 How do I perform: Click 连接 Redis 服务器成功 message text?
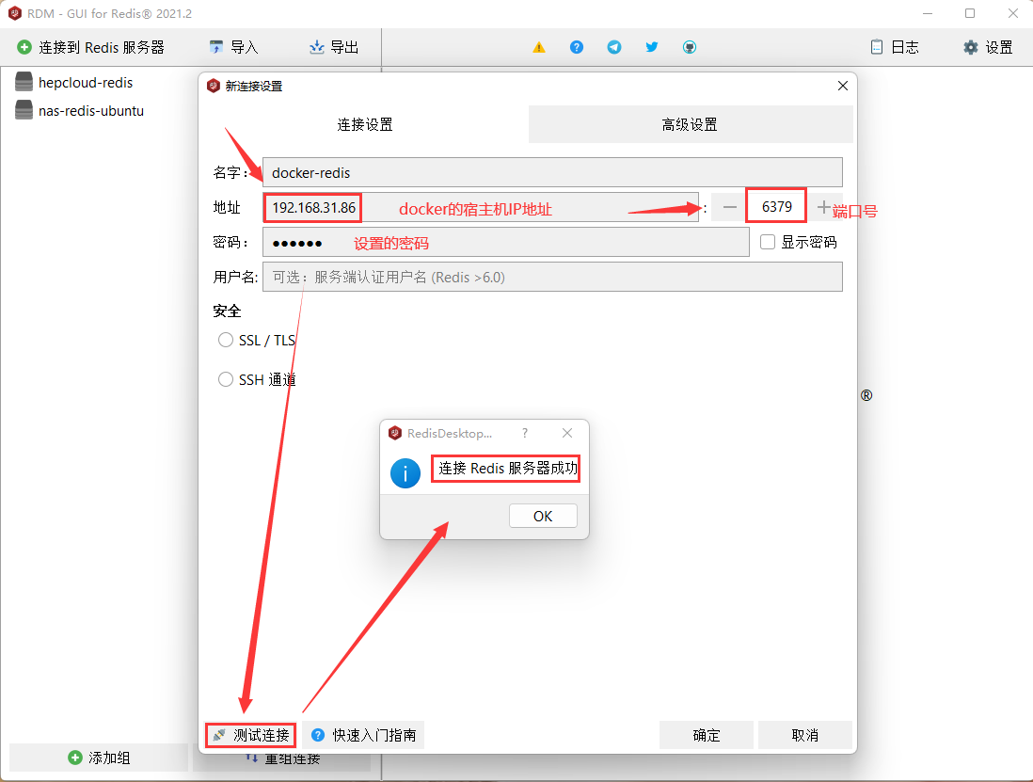[x=508, y=469]
